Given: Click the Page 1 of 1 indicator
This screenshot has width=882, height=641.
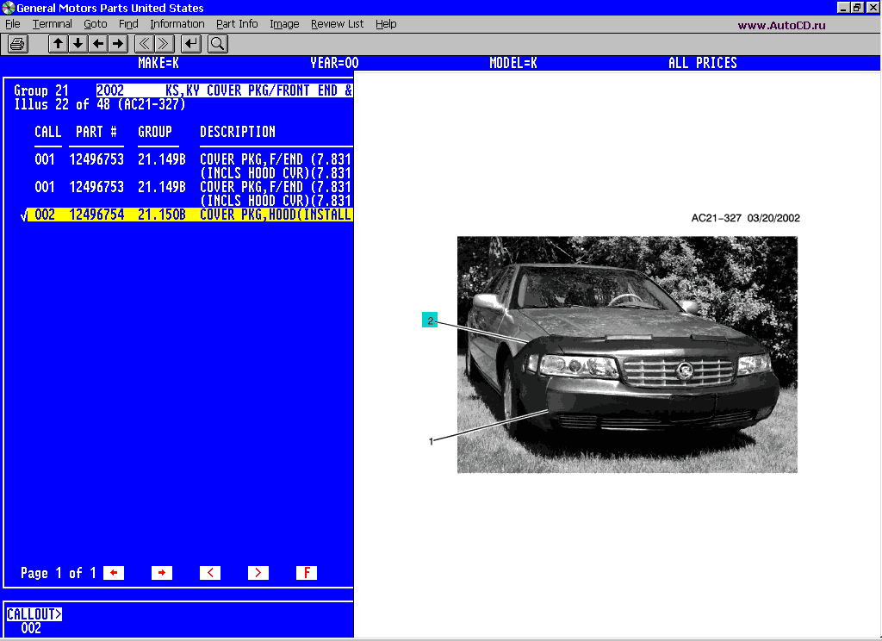Looking at the screenshot, I should pyautogui.click(x=58, y=573).
